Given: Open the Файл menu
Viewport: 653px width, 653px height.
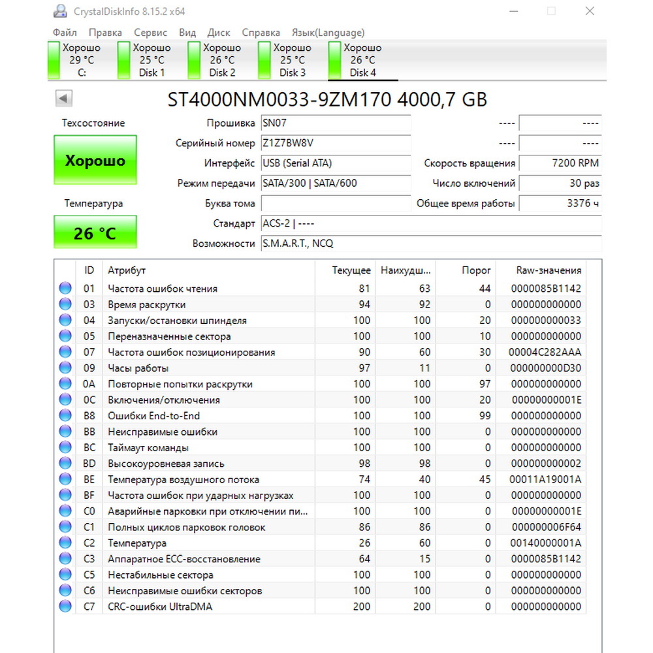Looking at the screenshot, I should click(x=65, y=33).
